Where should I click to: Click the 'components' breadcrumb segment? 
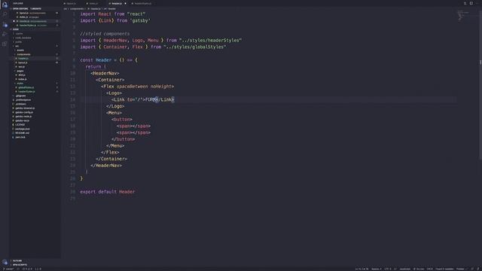(x=77, y=9)
